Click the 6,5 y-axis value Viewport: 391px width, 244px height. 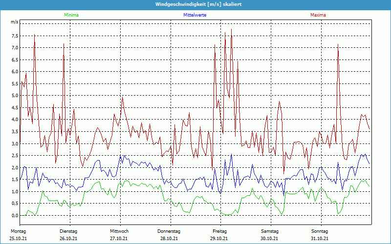[x=15, y=60]
